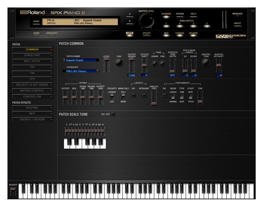This screenshot has height=207, width=265.
Task: Click the small arrow icon beside Patch Name
Action: click(x=64, y=60)
